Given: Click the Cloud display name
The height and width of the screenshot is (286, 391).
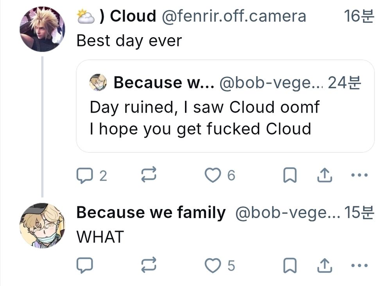Looking at the screenshot, I should (133, 16).
